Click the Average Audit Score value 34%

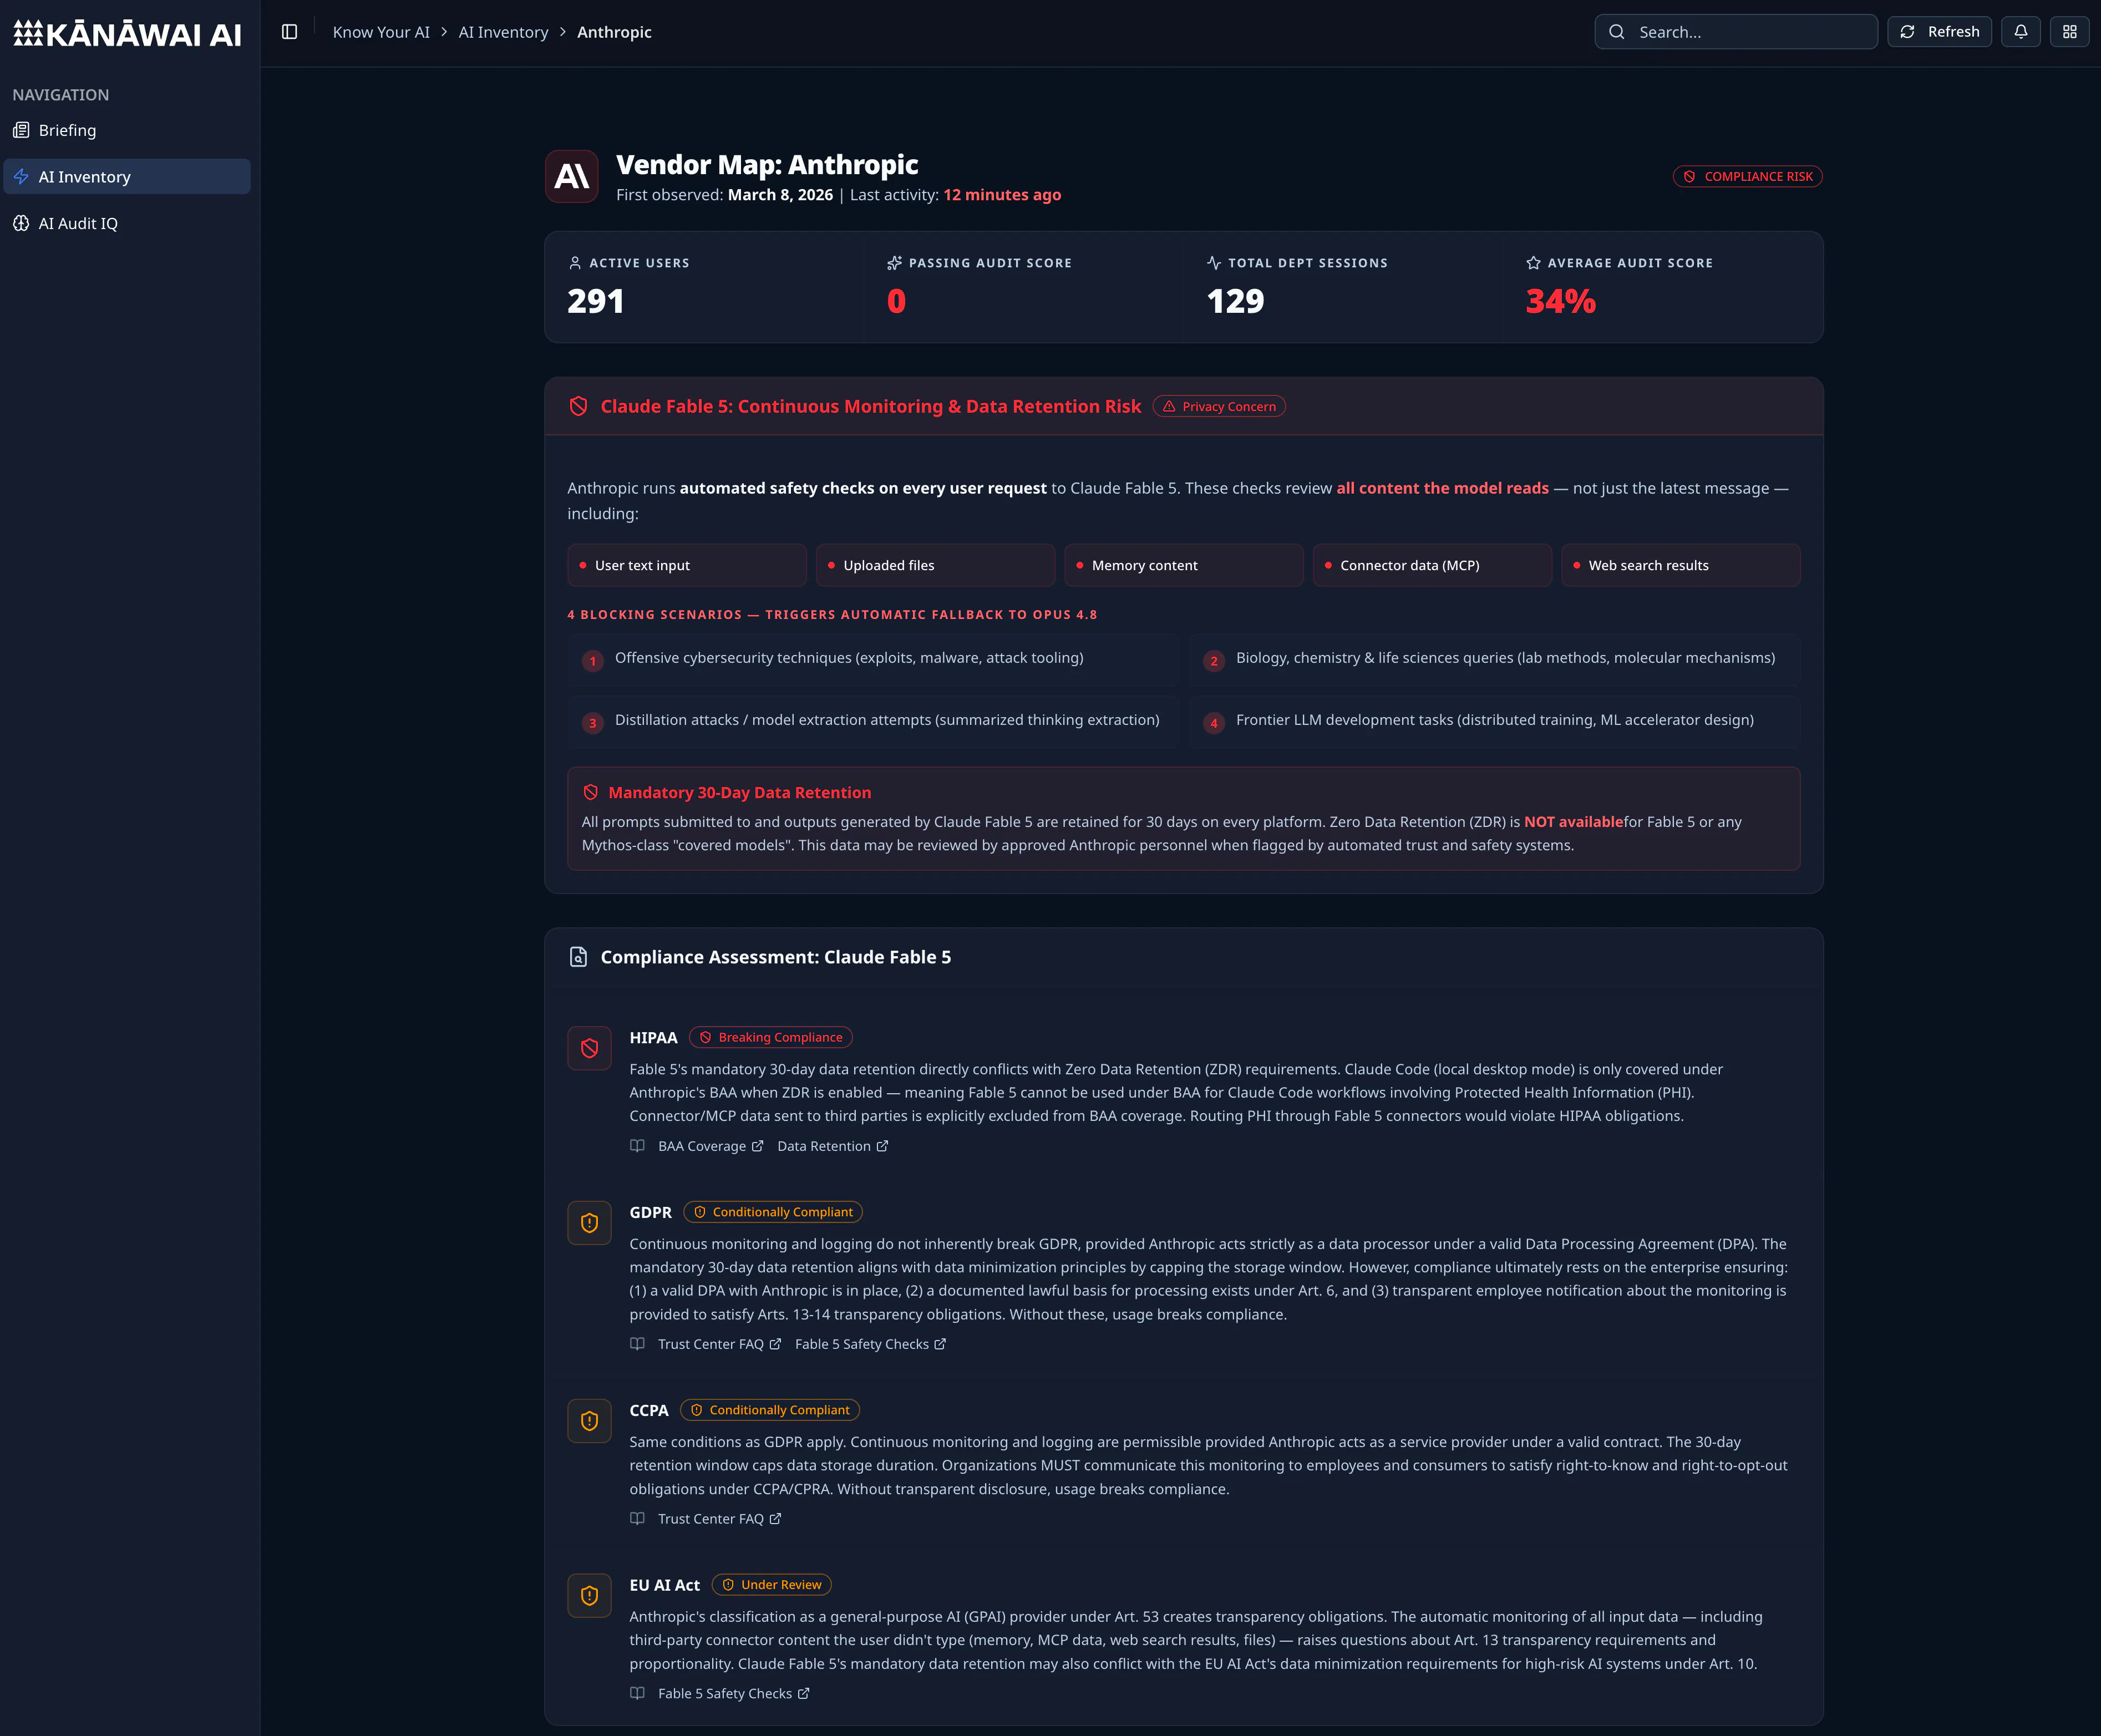coord(1561,301)
